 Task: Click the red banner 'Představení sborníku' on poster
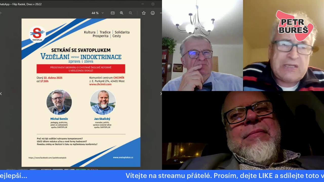81,69
